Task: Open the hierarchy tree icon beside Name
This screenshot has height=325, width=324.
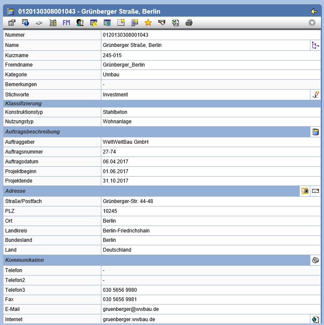Action: pos(315,45)
